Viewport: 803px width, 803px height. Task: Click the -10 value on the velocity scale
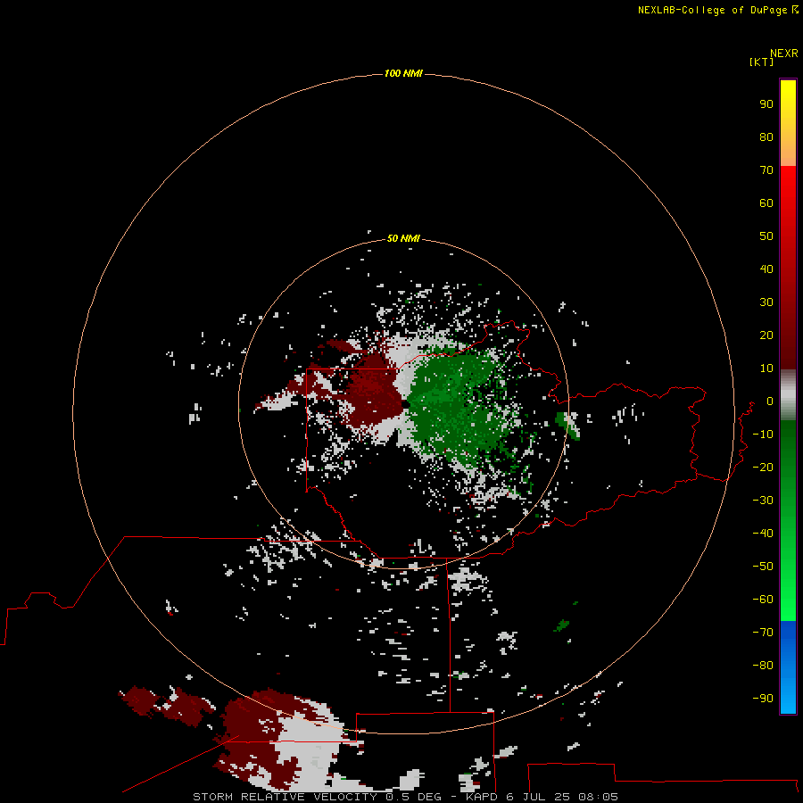763,435
